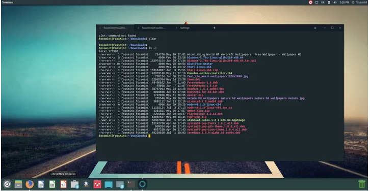Click the nixnote2-2.0_amd64.deb filename
The height and width of the screenshot is (191, 370).
coord(205,102)
